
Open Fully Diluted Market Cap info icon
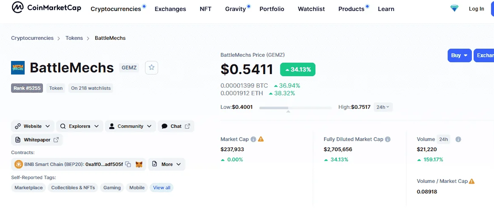click(x=388, y=139)
